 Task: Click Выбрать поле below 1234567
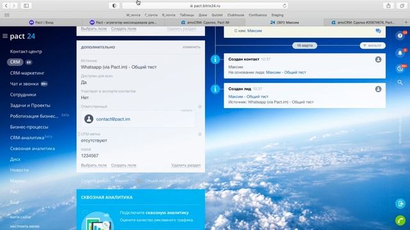(x=94, y=165)
